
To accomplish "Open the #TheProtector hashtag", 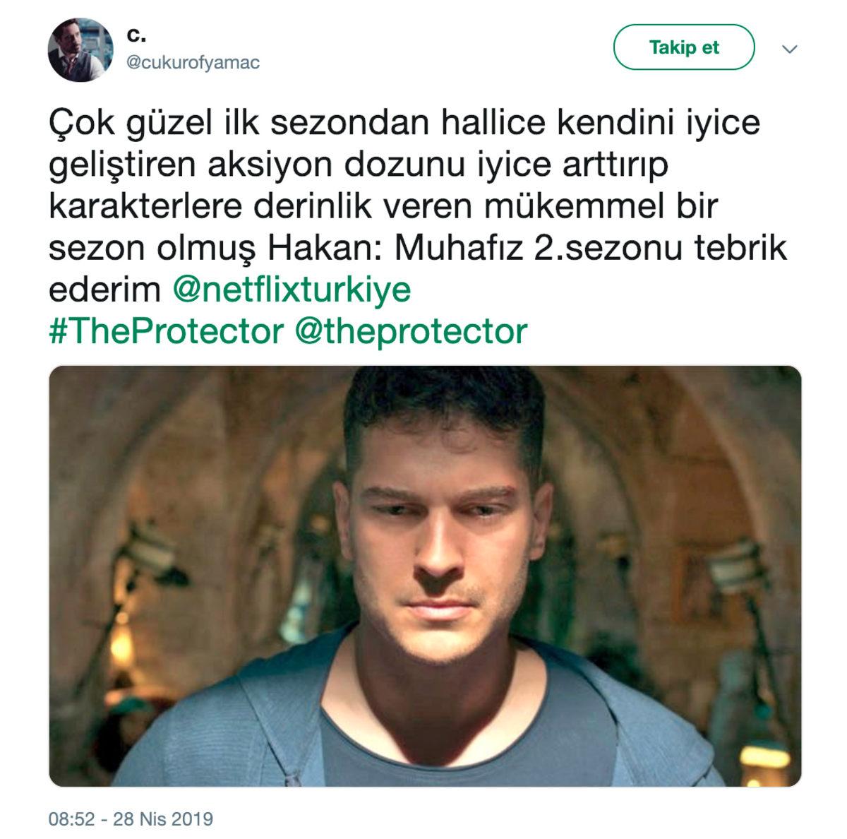I will pyautogui.click(x=166, y=331).
